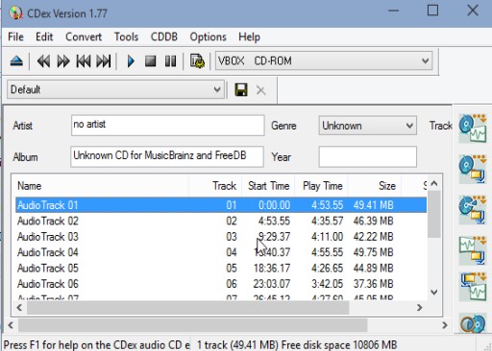This screenshot has height=351, width=492.
Task: Click the remote CDDB query icon
Action: coord(473,323)
